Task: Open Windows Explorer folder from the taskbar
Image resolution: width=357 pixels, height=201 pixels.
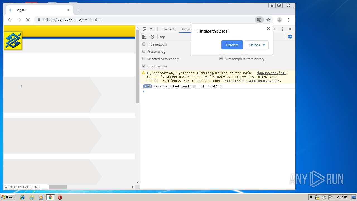Action: [32, 197]
